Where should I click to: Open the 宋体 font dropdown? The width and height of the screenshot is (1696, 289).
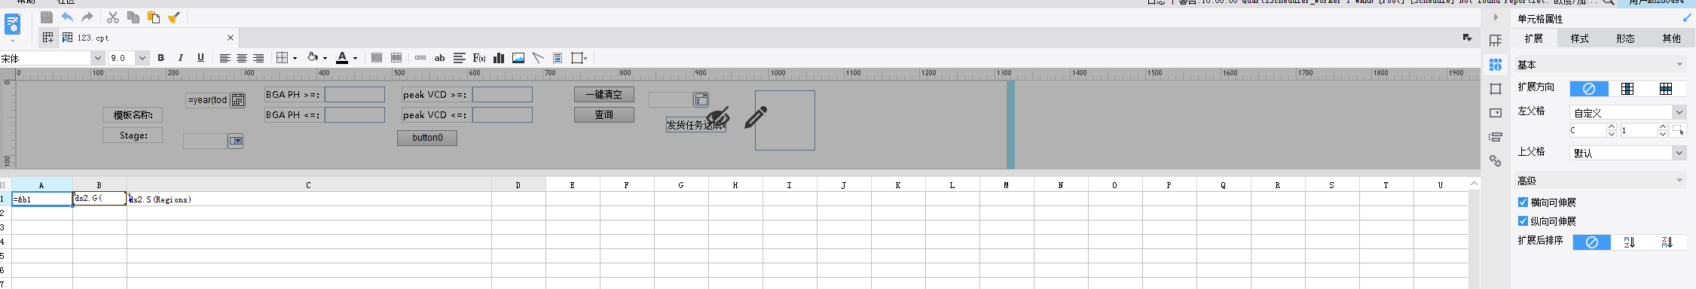(97, 58)
